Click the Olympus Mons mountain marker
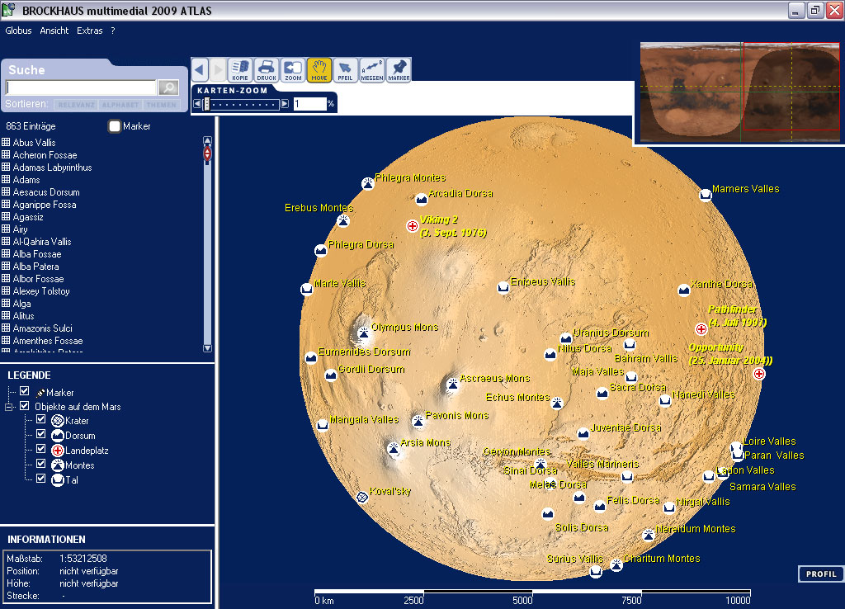 [364, 333]
